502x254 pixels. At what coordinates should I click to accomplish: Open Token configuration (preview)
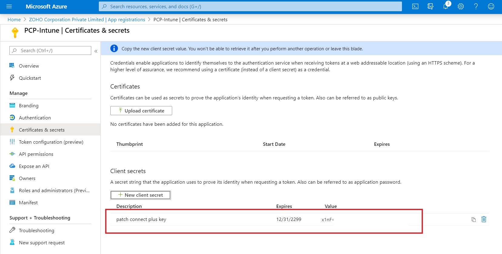[51, 142]
